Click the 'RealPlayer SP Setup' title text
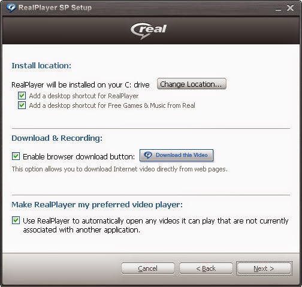Viewport: 302px width, 287px height. coord(55,8)
